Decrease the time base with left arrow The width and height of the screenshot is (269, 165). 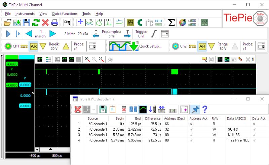[29, 34]
